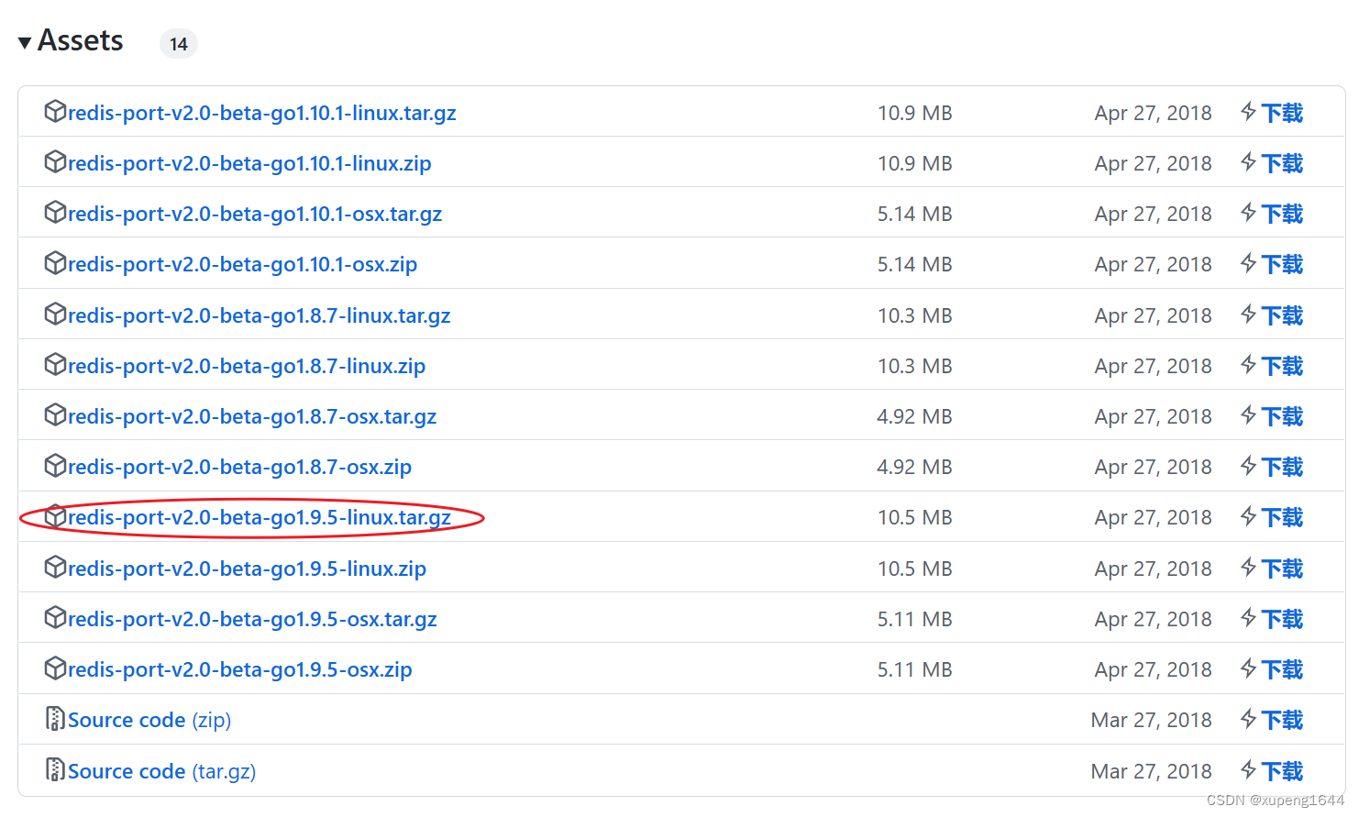Click package icon for go1.9.5-linux.zip
This screenshot has width=1359, height=817.
(x=55, y=568)
